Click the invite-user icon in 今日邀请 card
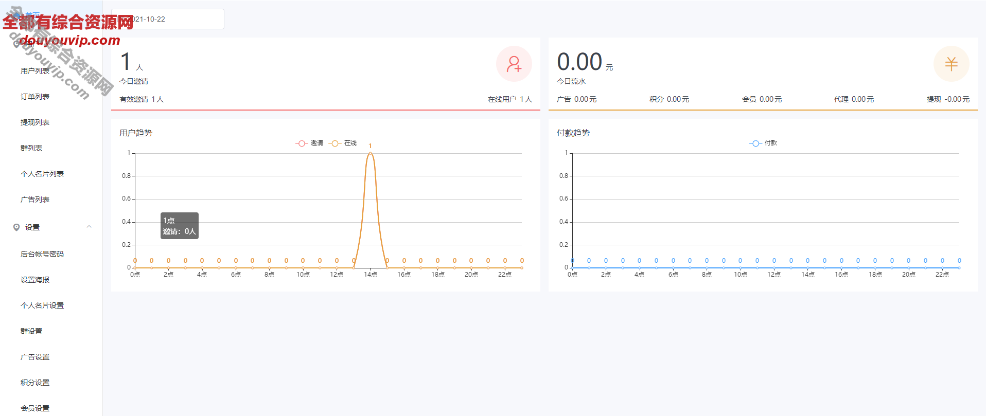This screenshot has width=986, height=416. (x=514, y=64)
